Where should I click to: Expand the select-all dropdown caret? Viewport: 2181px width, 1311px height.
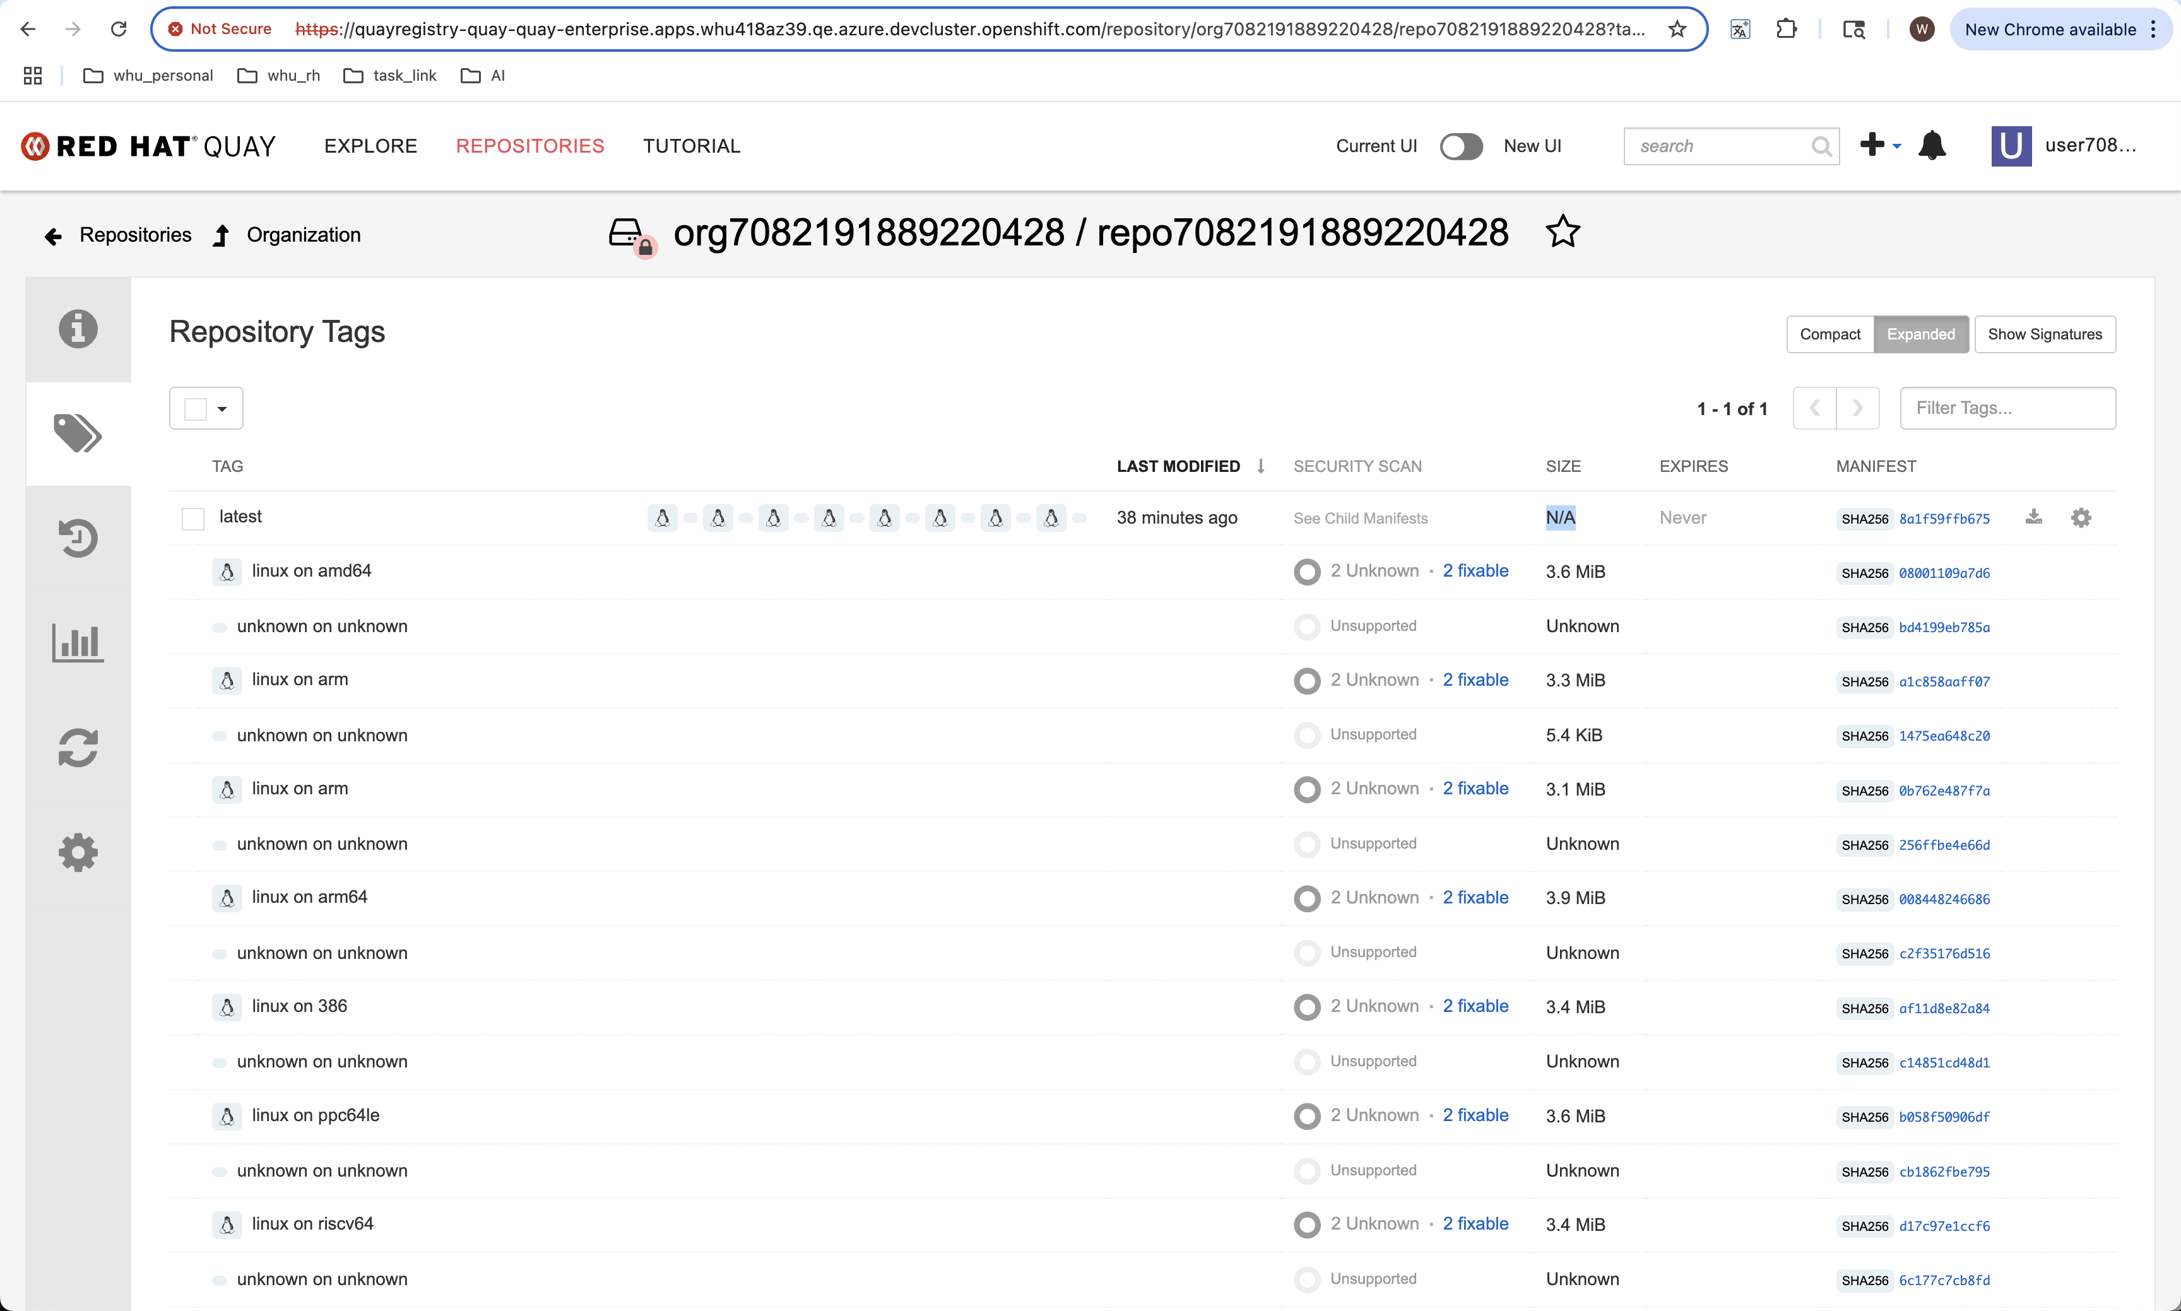223,409
